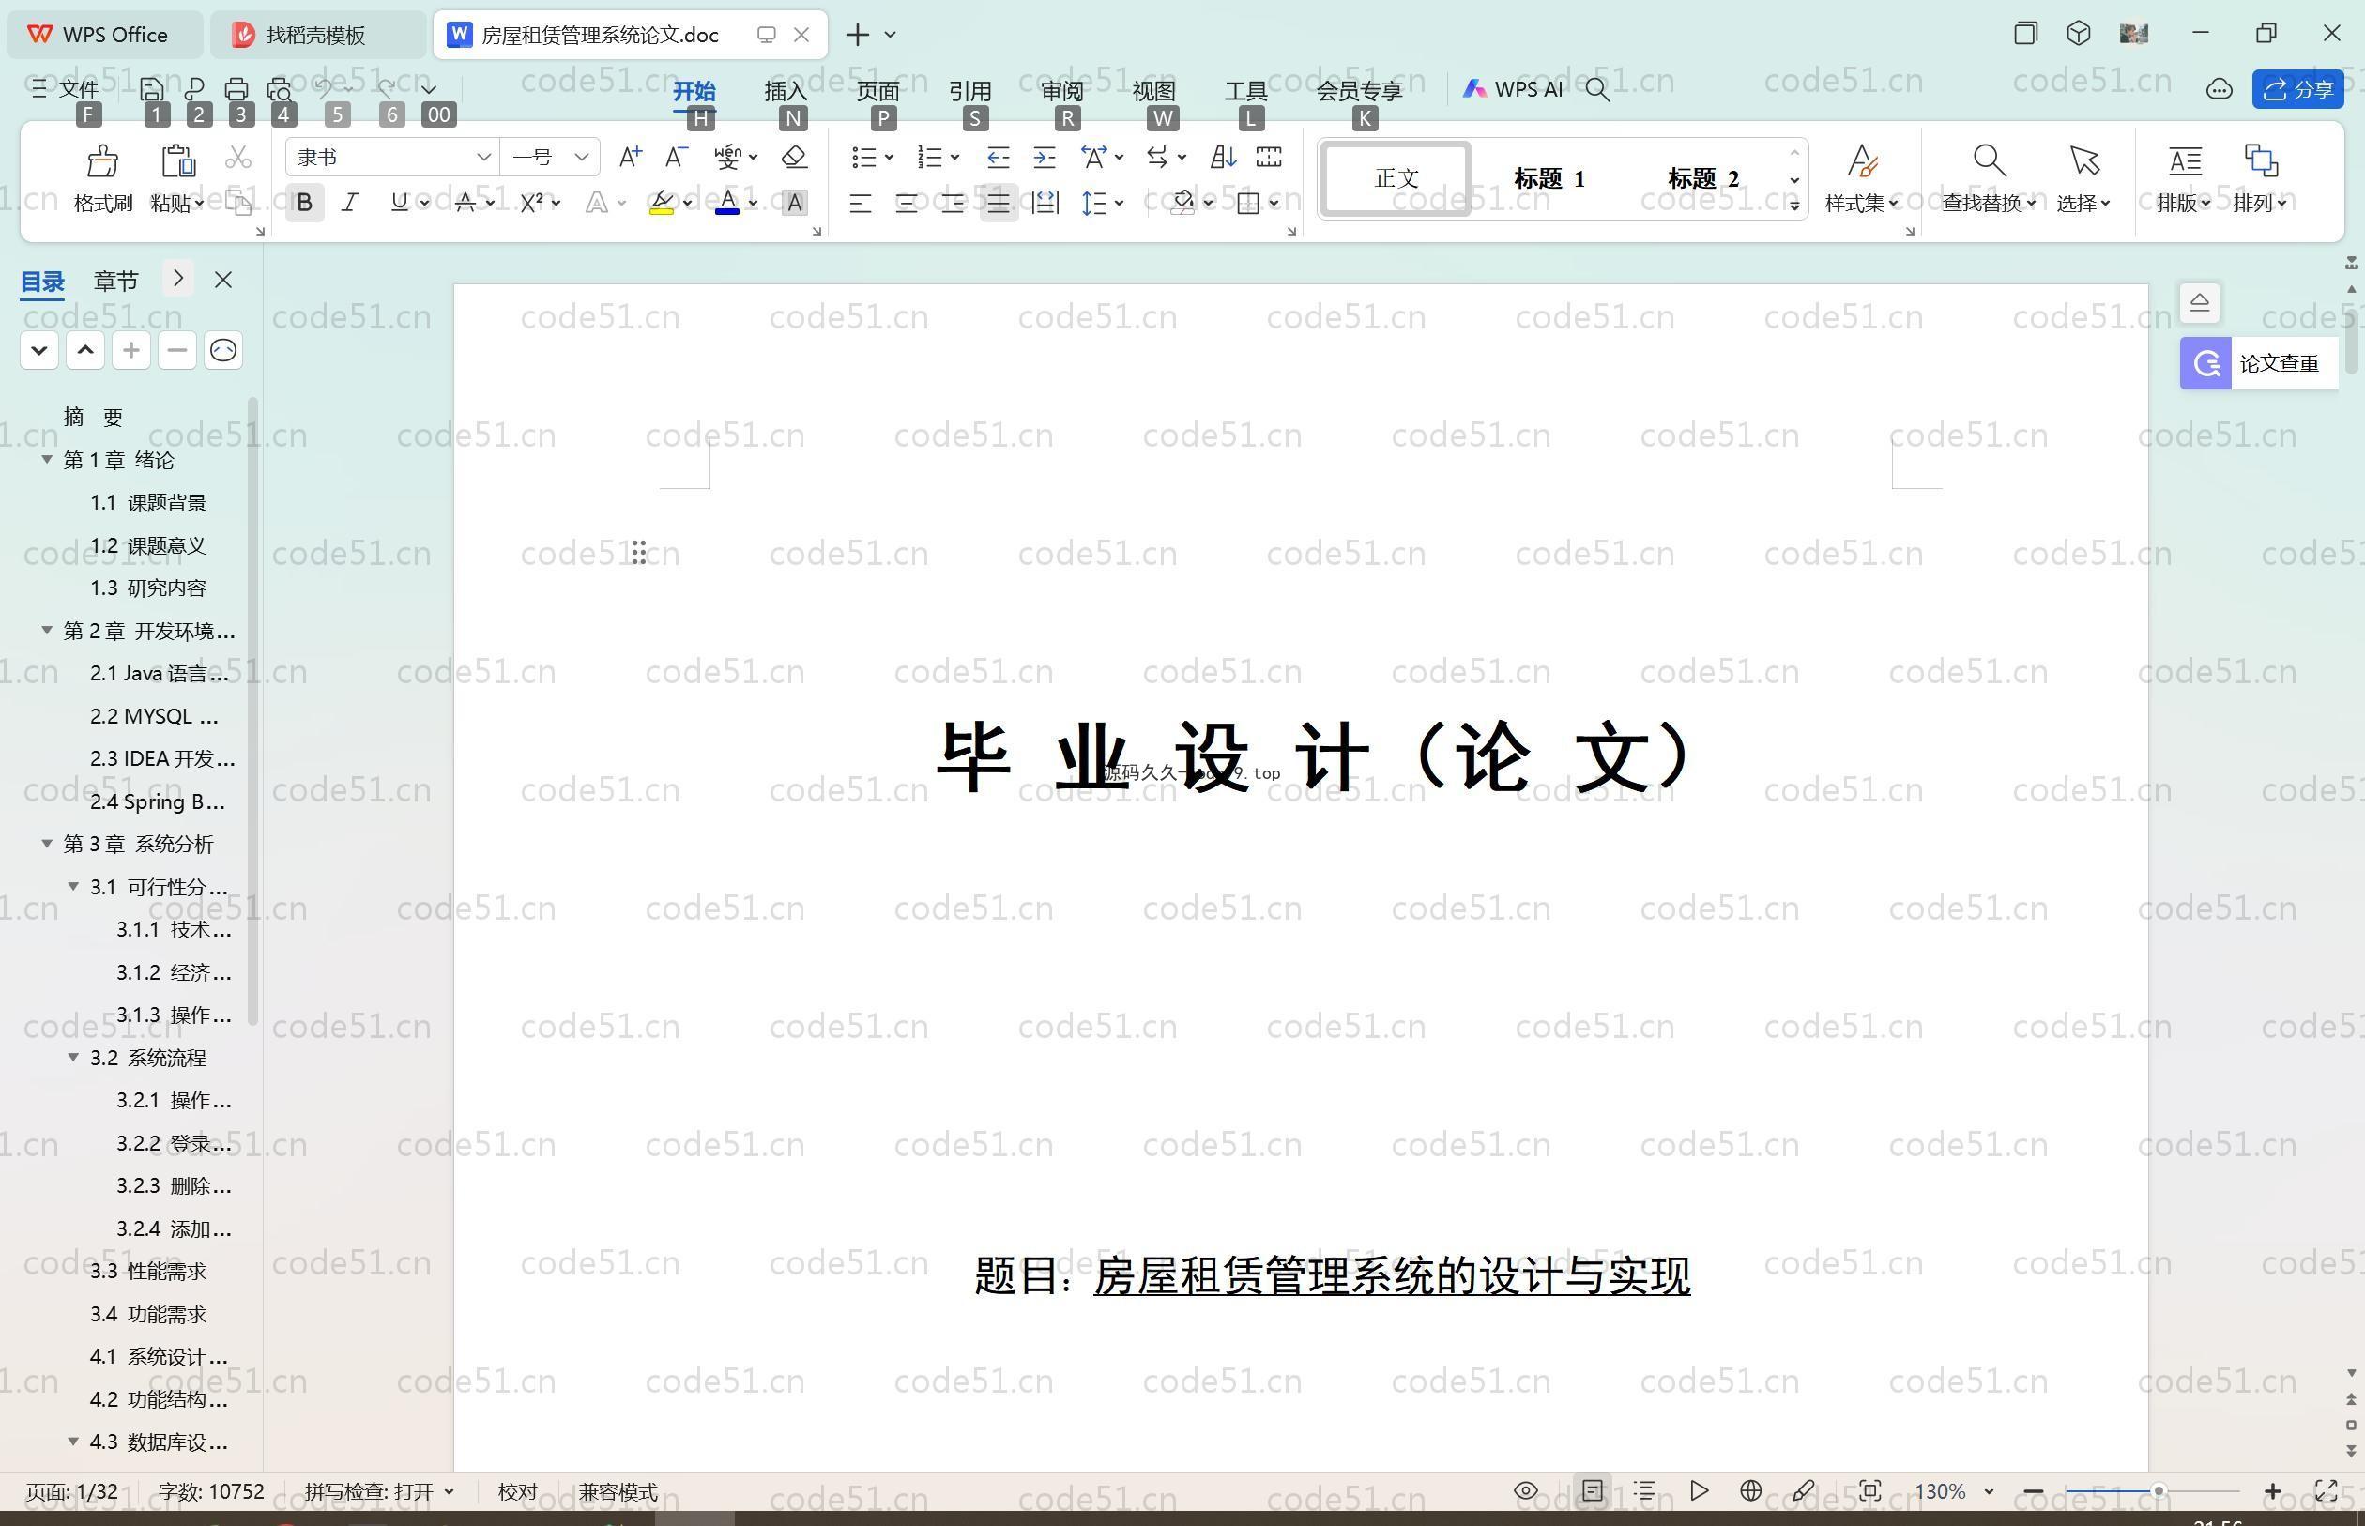Expand the style gallery more arrow
Viewport: 2365px width, 1526px height.
tap(1794, 206)
